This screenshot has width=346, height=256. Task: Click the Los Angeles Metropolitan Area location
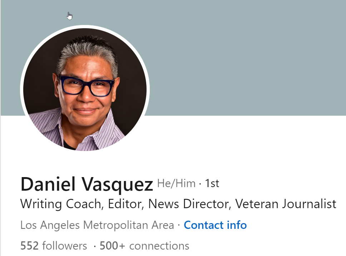point(97,225)
